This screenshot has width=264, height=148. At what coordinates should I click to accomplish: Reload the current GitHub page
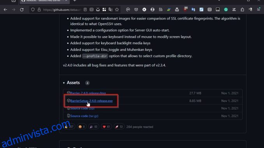coord(22,10)
